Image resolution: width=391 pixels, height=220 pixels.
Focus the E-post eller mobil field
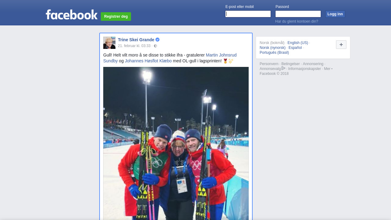[x=248, y=14]
